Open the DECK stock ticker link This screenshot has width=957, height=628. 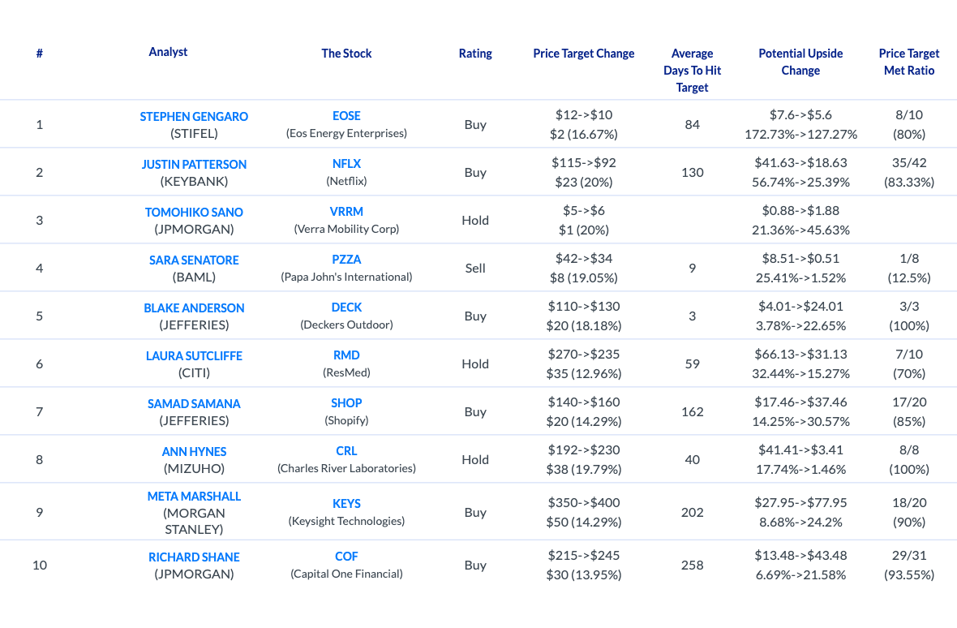click(346, 308)
